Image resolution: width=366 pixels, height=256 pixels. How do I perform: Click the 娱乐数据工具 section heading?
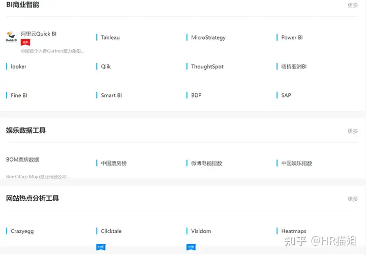pos(26,131)
